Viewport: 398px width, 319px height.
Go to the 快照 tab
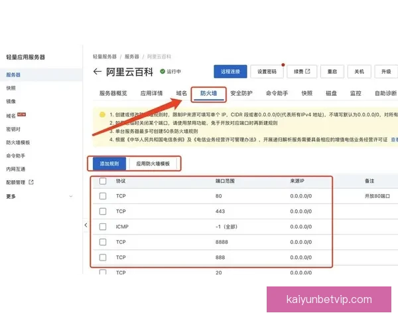(307, 93)
